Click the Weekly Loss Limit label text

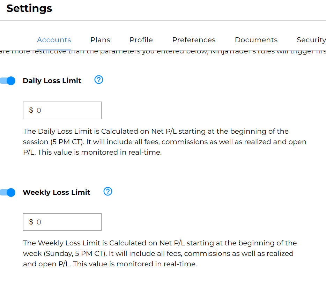[x=57, y=192]
